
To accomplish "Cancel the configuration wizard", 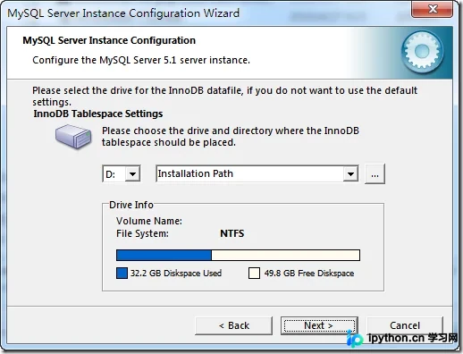I will (405, 325).
